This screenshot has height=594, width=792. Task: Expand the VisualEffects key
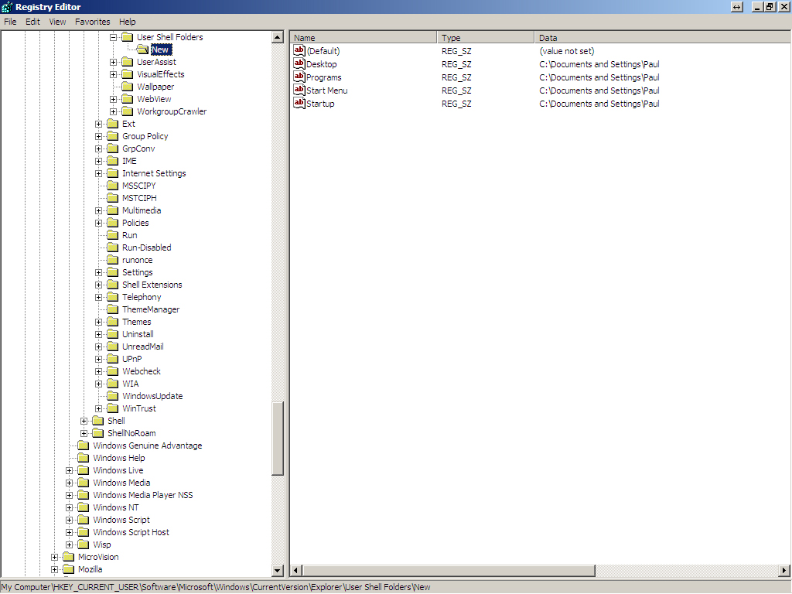114,74
